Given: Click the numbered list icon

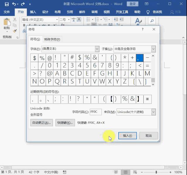Looking at the screenshot, I should tap(97, 19).
